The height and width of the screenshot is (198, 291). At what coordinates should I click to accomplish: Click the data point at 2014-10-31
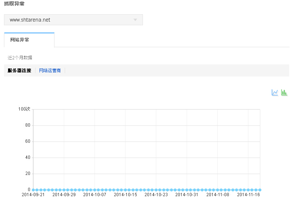point(187,190)
